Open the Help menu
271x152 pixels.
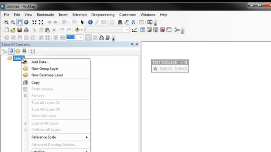tap(163, 15)
